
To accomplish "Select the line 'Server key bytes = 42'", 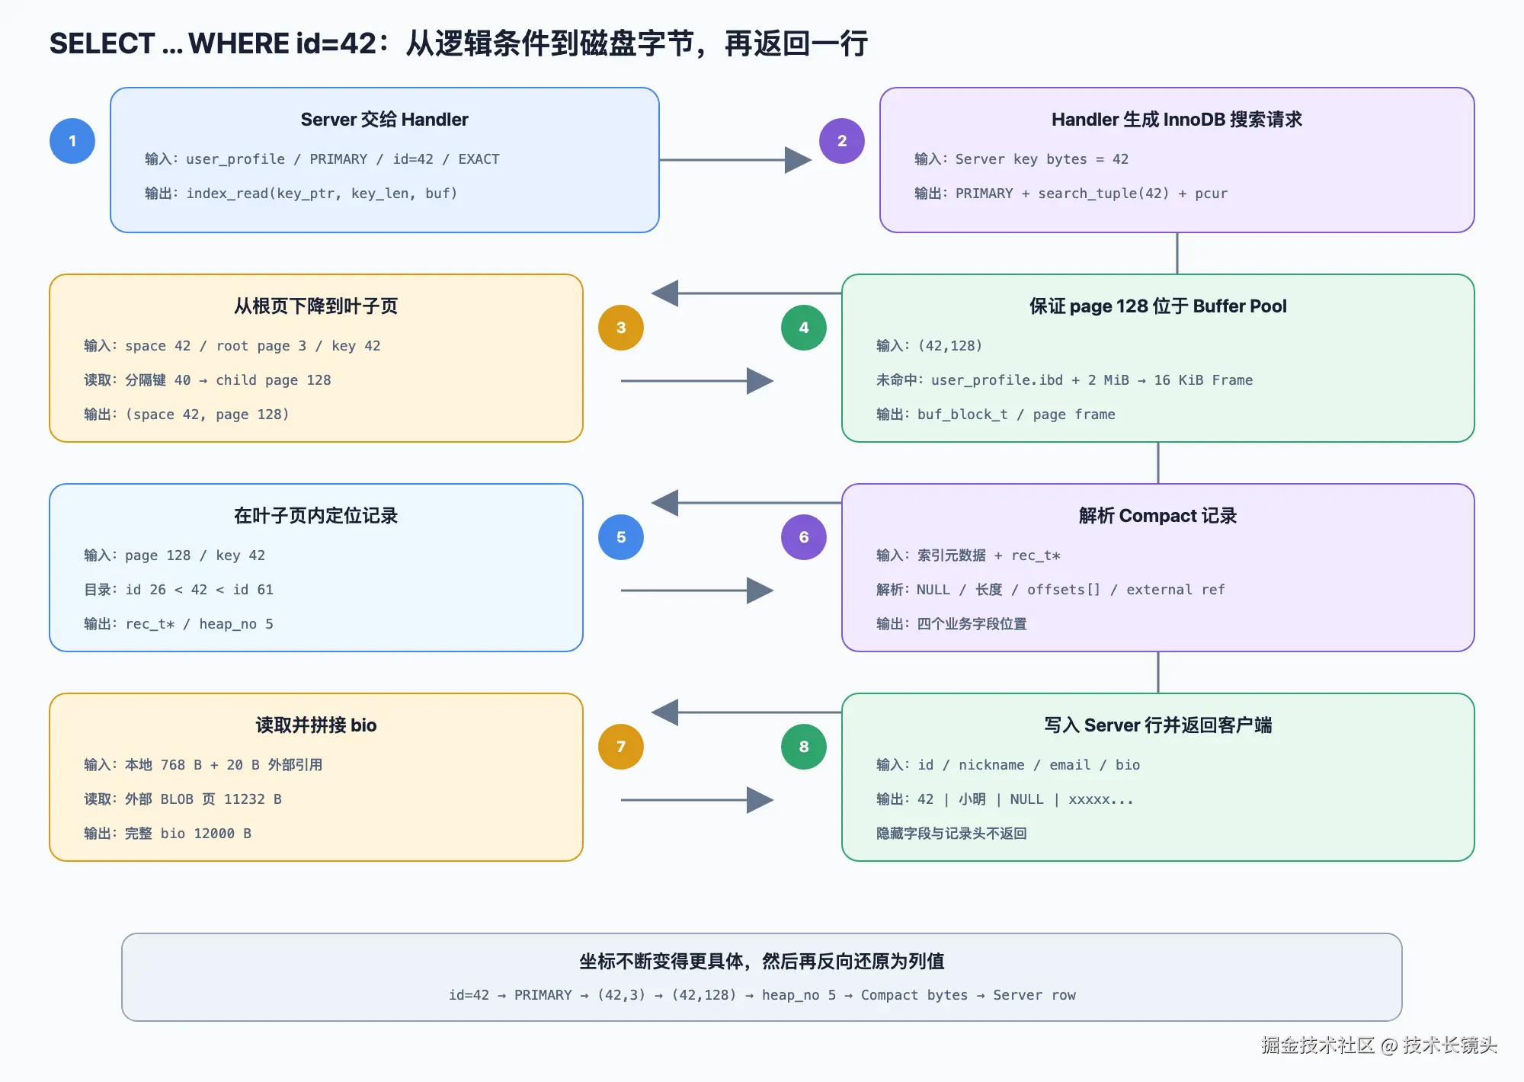I will click(1042, 159).
